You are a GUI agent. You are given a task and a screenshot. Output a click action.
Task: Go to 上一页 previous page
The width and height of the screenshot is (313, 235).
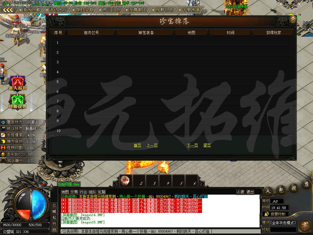pos(152,145)
